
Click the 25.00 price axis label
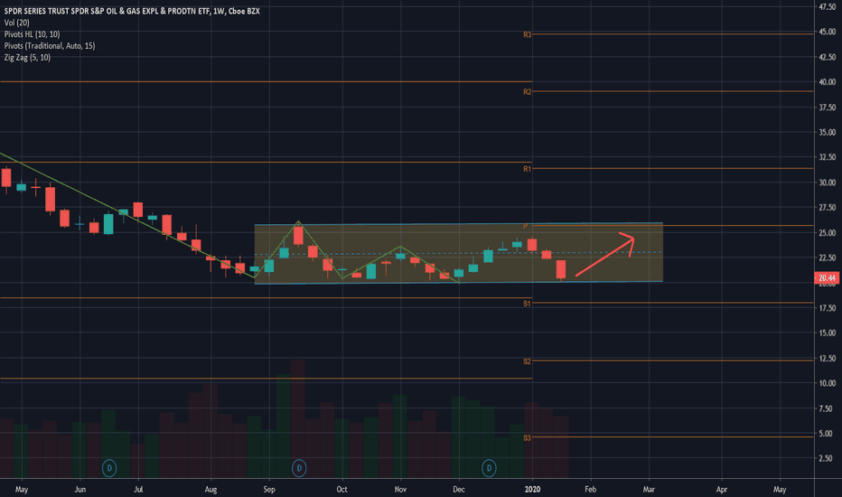[x=827, y=232]
